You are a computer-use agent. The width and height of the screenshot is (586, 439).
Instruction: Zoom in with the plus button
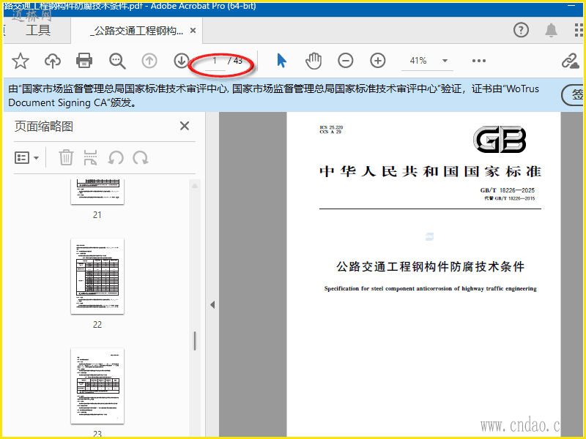[x=378, y=61]
